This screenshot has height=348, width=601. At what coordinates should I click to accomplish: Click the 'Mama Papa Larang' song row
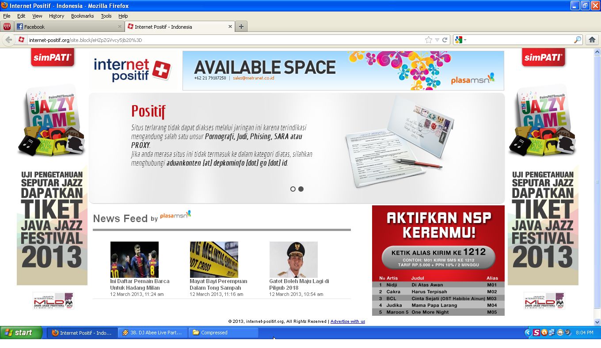[438, 305]
